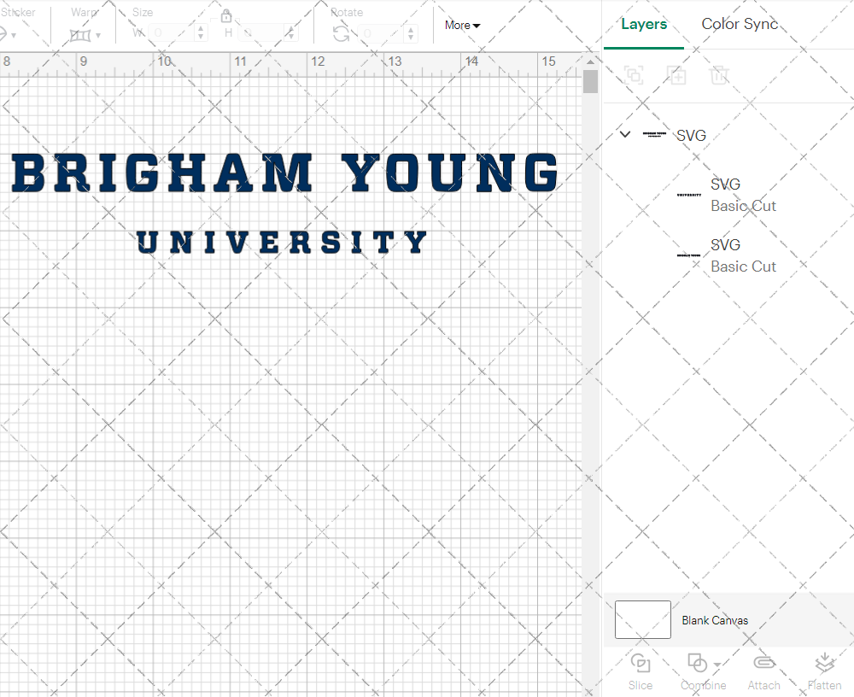Delete selection with the trash icon
This screenshot has height=697, width=854.
pos(720,75)
